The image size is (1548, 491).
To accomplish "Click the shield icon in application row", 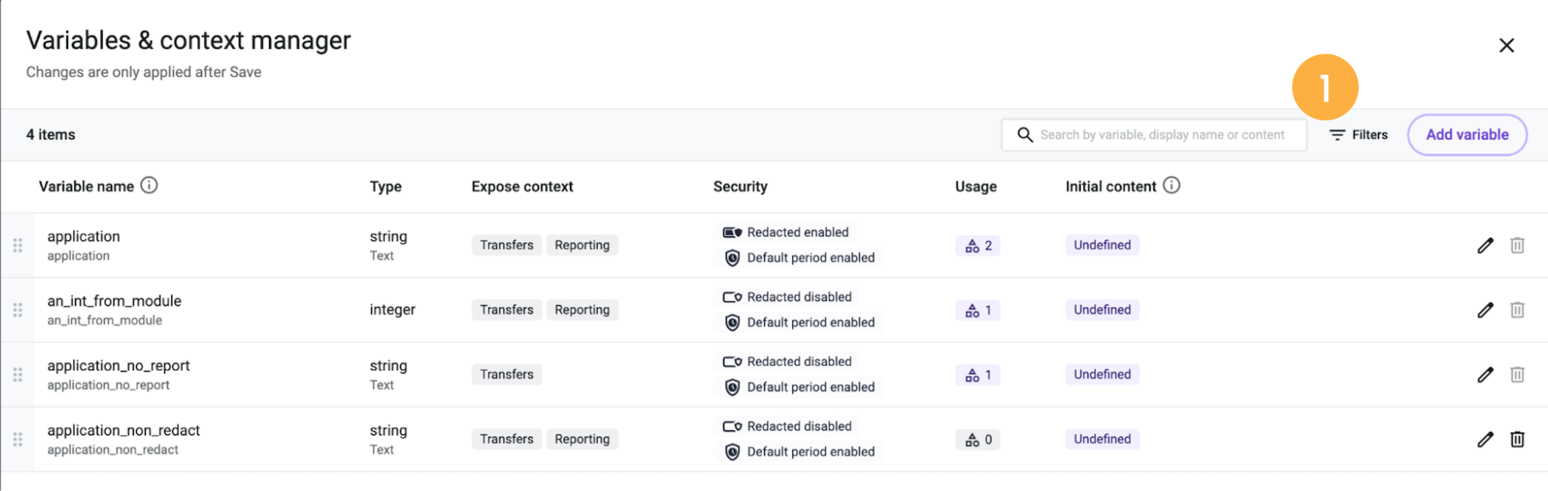I will click(x=732, y=258).
